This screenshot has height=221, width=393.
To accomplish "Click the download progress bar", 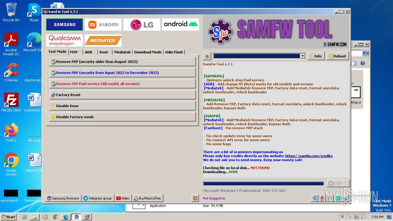I will click(263, 184).
